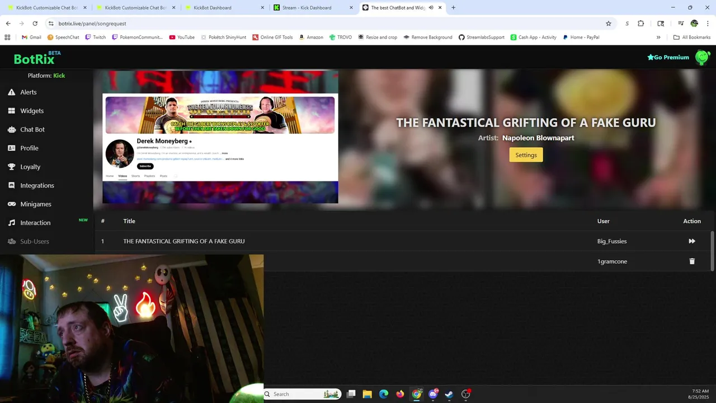Delete the song requested by 1gramcone

coord(692,261)
